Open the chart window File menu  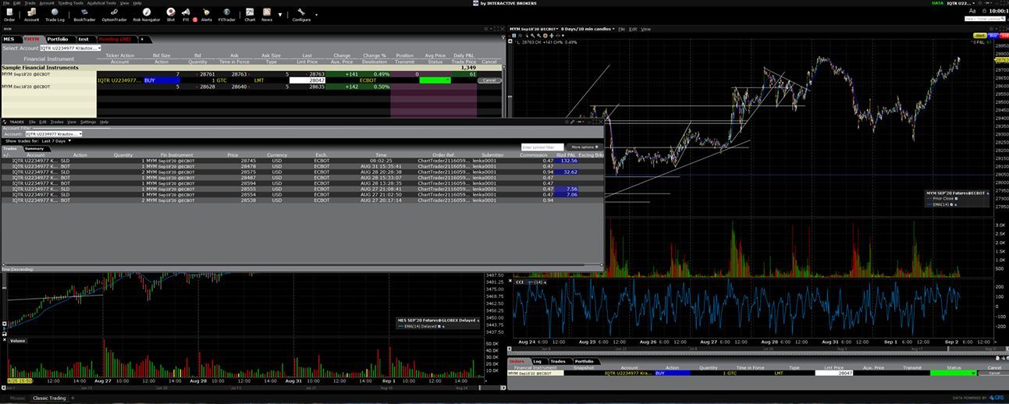coord(622,29)
